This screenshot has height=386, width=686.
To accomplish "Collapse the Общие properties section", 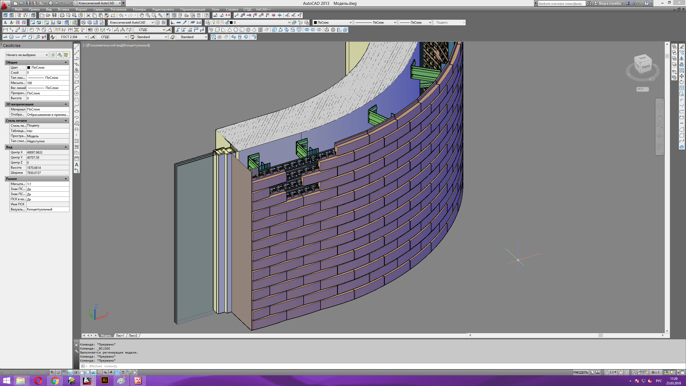I will (66, 62).
